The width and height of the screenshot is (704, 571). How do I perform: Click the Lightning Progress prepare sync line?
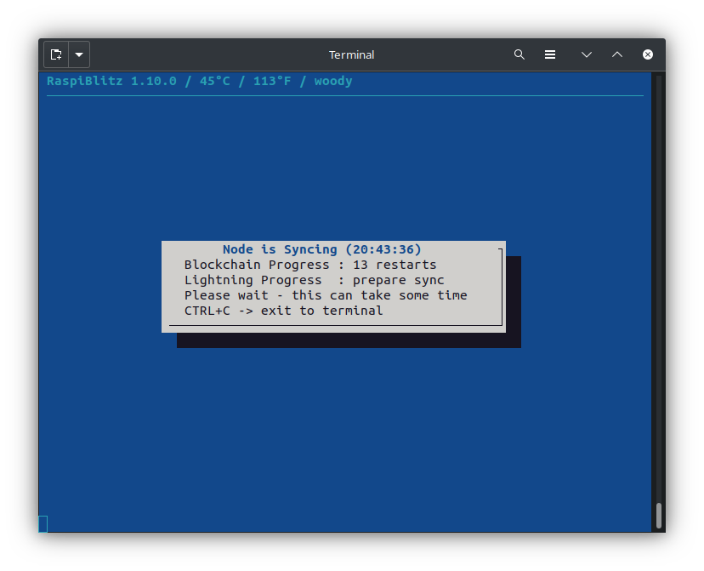click(314, 280)
